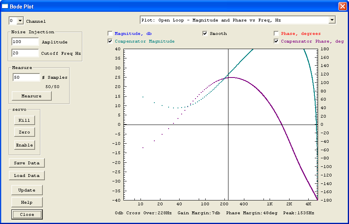This screenshot has width=349, height=224.
Task: Enable the Magnitude, db checkbox
Action: click(x=110, y=34)
